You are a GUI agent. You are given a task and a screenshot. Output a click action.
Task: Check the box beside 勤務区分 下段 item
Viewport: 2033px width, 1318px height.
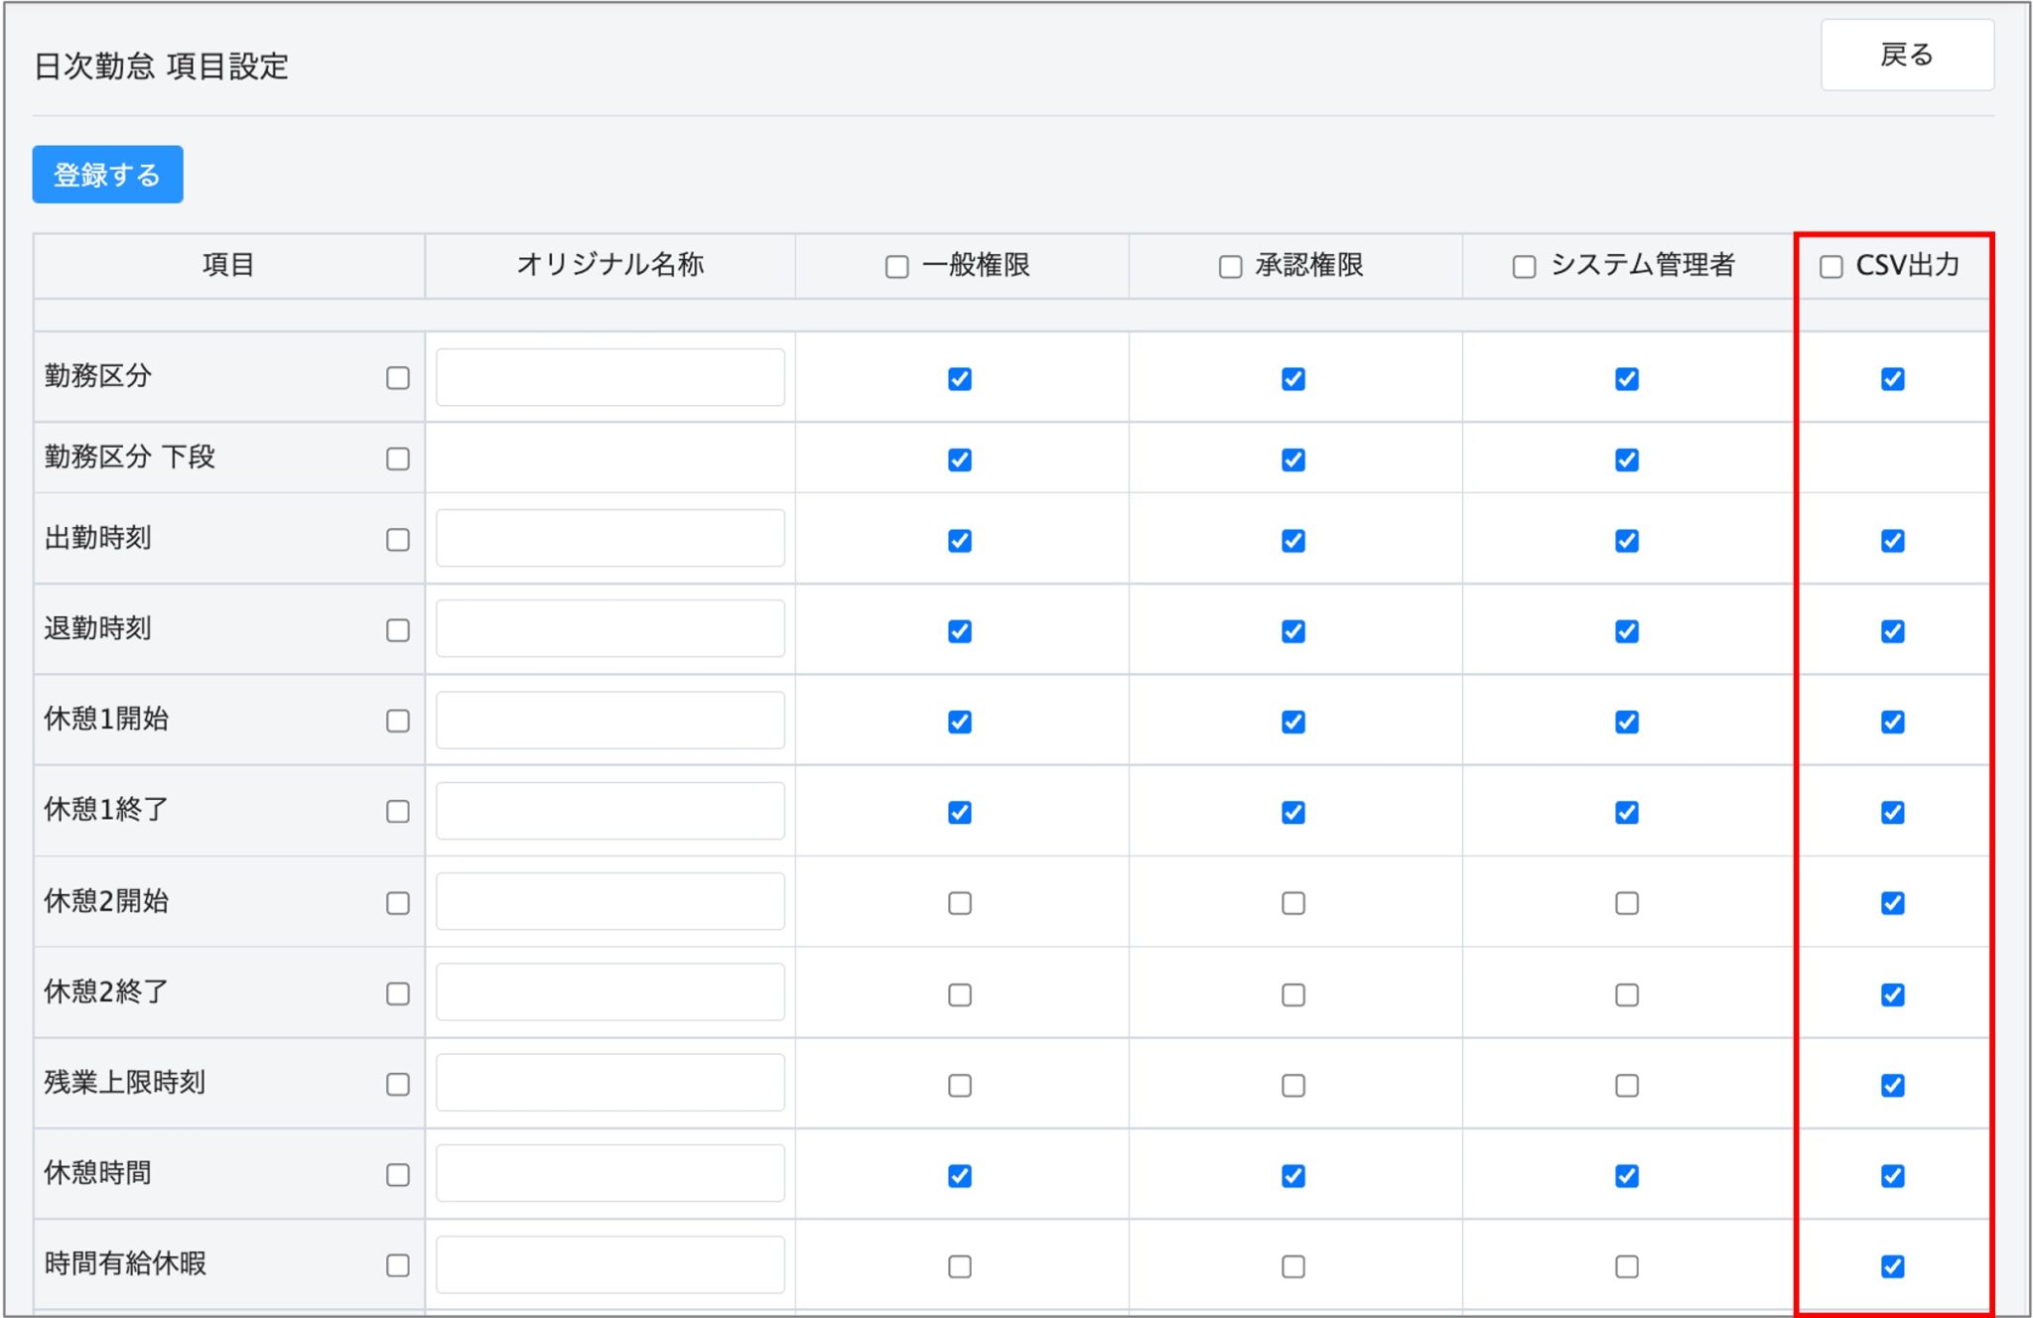click(x=397, y=459)
